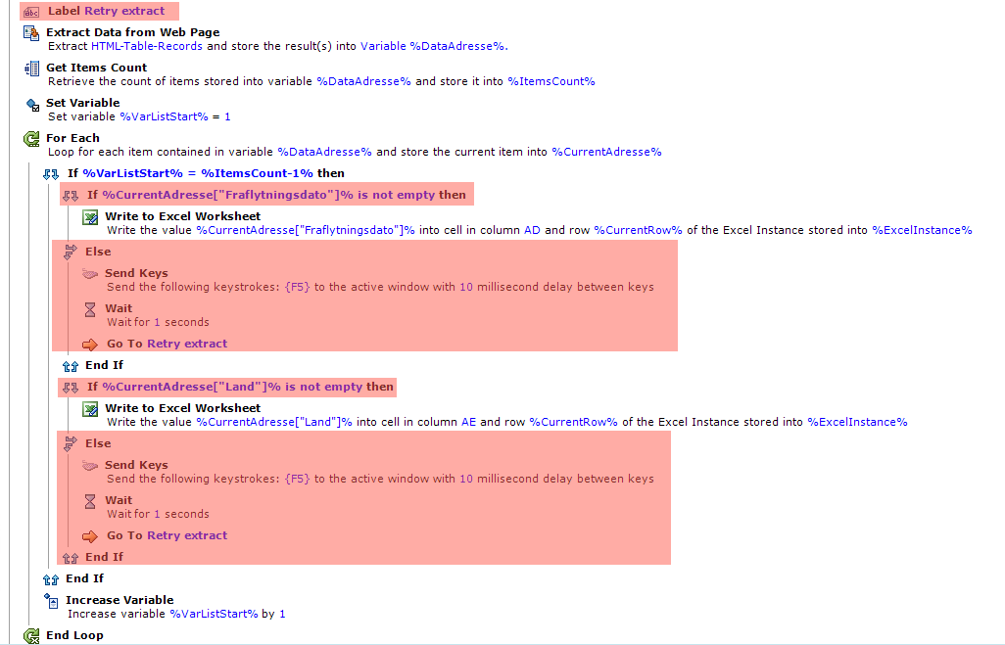Click the If VarListStart condition icon
Image resolution: width=1005 pixels, height=645 pixels.
click(51, 174)
